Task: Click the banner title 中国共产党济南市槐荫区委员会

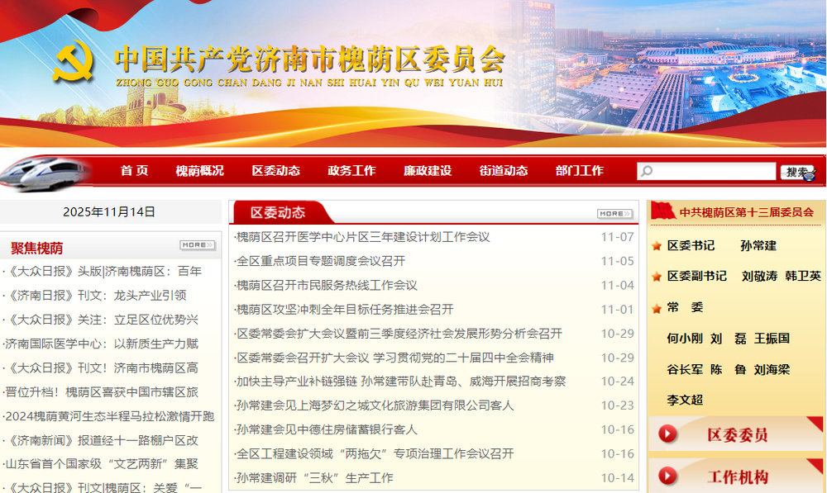Action: (x=310, y=59)
